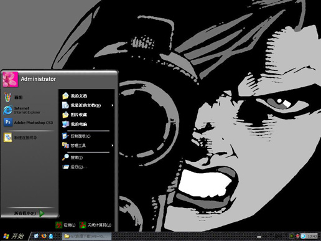Click the 开始 (Start) button
Image resolution: width=321 pixels, height=241 pixels.
pos(14,236)
